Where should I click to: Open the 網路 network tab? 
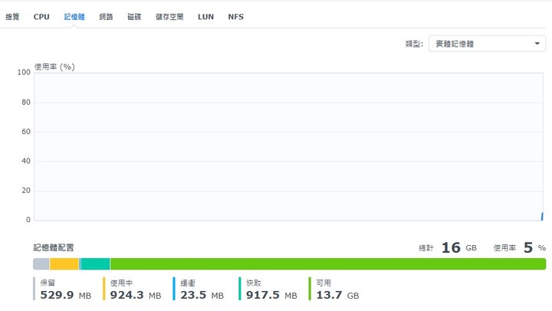coord(106,17)
